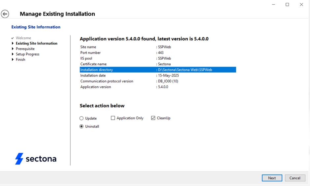The image size is (310, 186).
Task: Minimize the installer window
Action: pyautogui.click(x=273, y=5)
